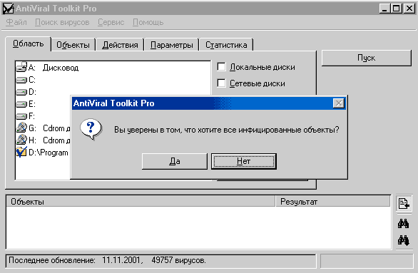Click the Да button in the dialog
This screenshot has height=273, width=418.
tap(174, 161)
